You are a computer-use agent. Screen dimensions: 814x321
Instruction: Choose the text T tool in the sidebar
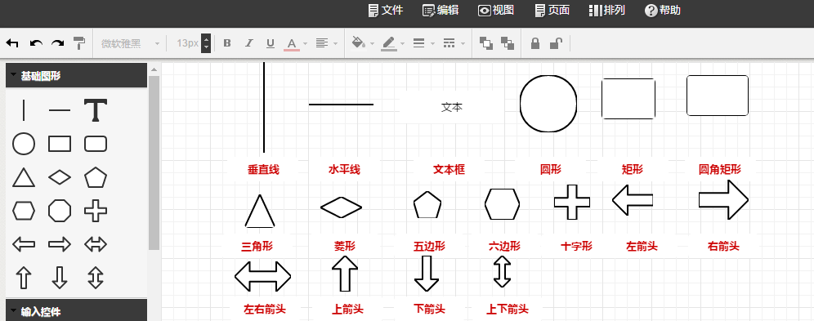coord(96,110)
